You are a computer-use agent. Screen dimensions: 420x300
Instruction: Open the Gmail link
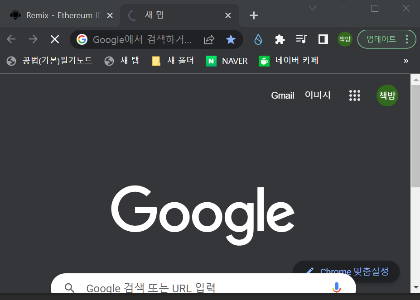pyautogui.click(x=283, y=95)
